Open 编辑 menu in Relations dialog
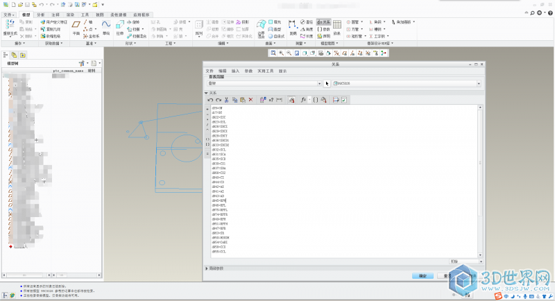This screenshot has width=555, height=301. [222, 71]
